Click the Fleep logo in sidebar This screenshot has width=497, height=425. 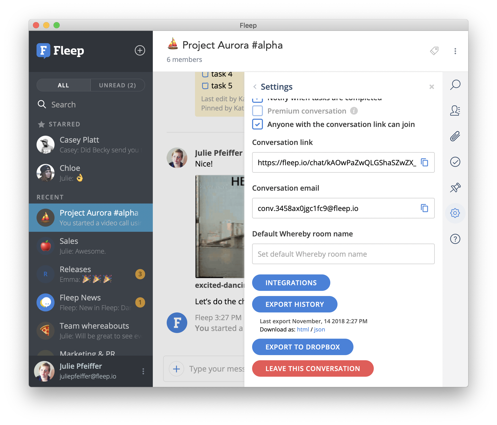click(60, 51)
